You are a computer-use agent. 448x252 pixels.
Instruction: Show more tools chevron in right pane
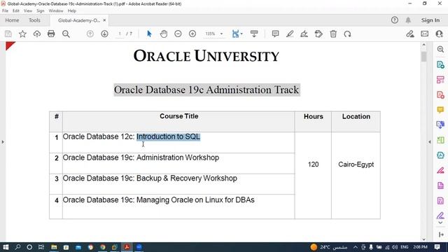point(440,223)
